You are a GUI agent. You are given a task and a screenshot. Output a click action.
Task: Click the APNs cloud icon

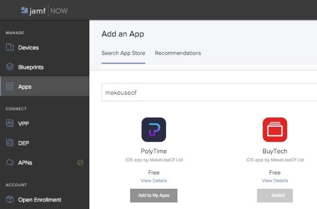[10, 162]
